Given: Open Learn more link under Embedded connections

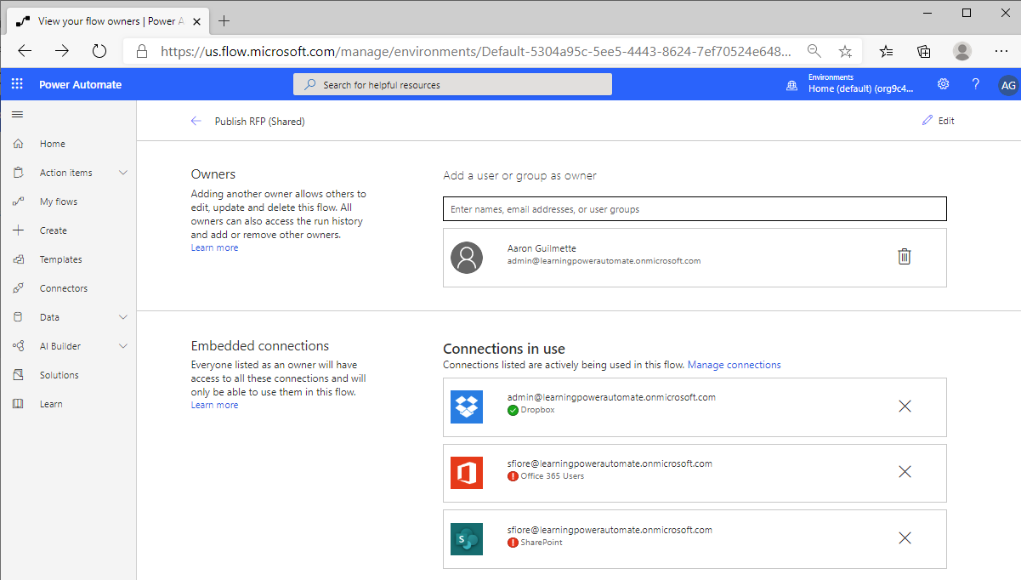Looking at the screenshot, I should click(x=214, y=405).
